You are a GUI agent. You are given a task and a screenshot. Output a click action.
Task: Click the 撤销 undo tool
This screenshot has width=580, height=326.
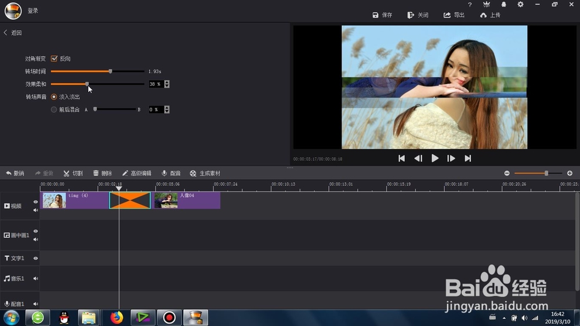click(x=15, y=173)
